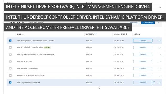Viewport: 168px width, 94px height.
Task: Check the Intel HID Event Filter Driver checkbox
Action: 10,68
